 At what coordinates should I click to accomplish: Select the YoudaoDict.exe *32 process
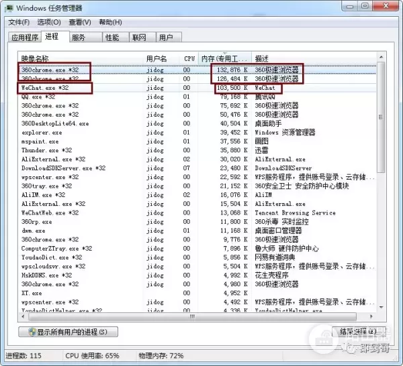click(52, 257)
